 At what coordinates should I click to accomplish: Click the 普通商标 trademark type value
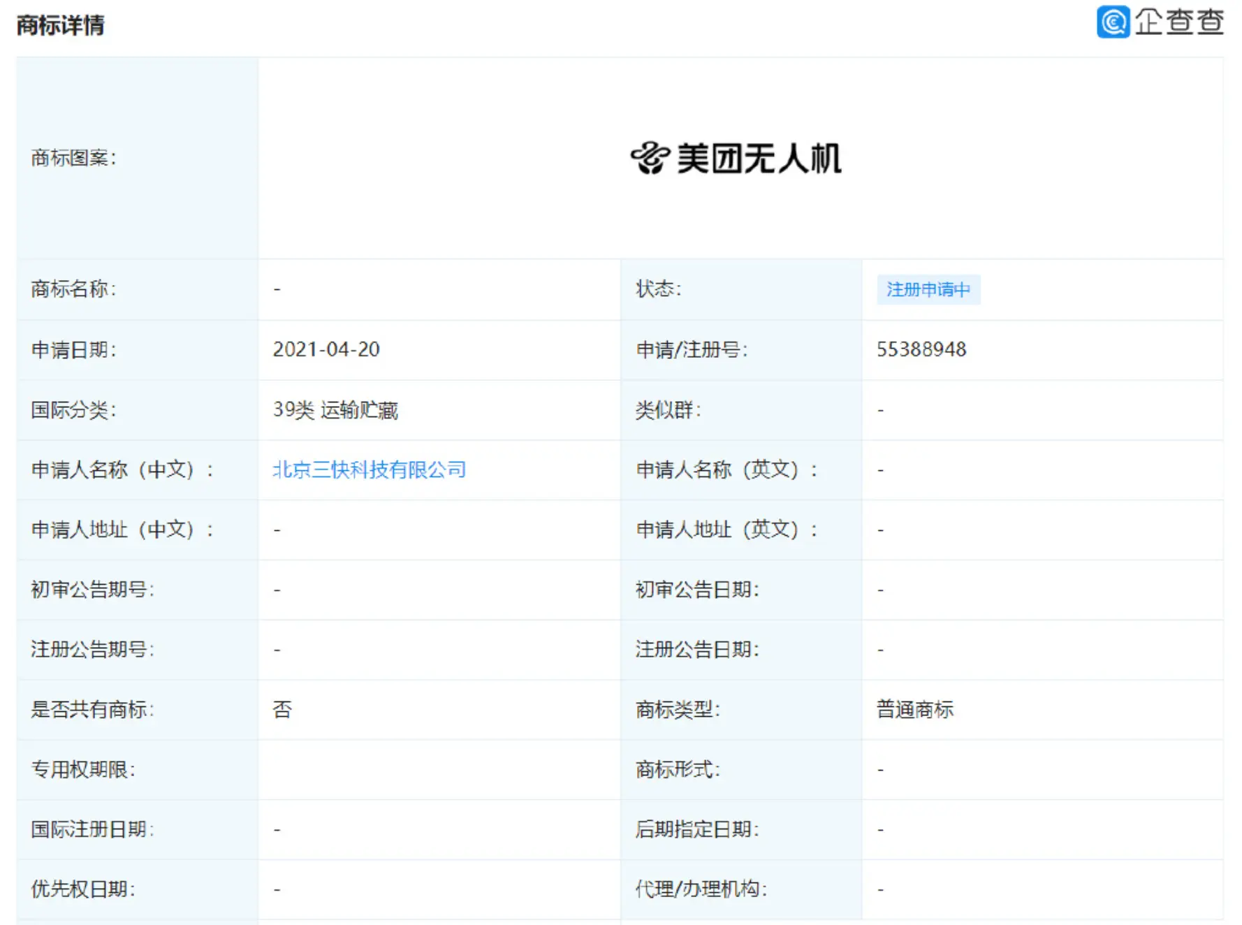(x=914, y=709)
